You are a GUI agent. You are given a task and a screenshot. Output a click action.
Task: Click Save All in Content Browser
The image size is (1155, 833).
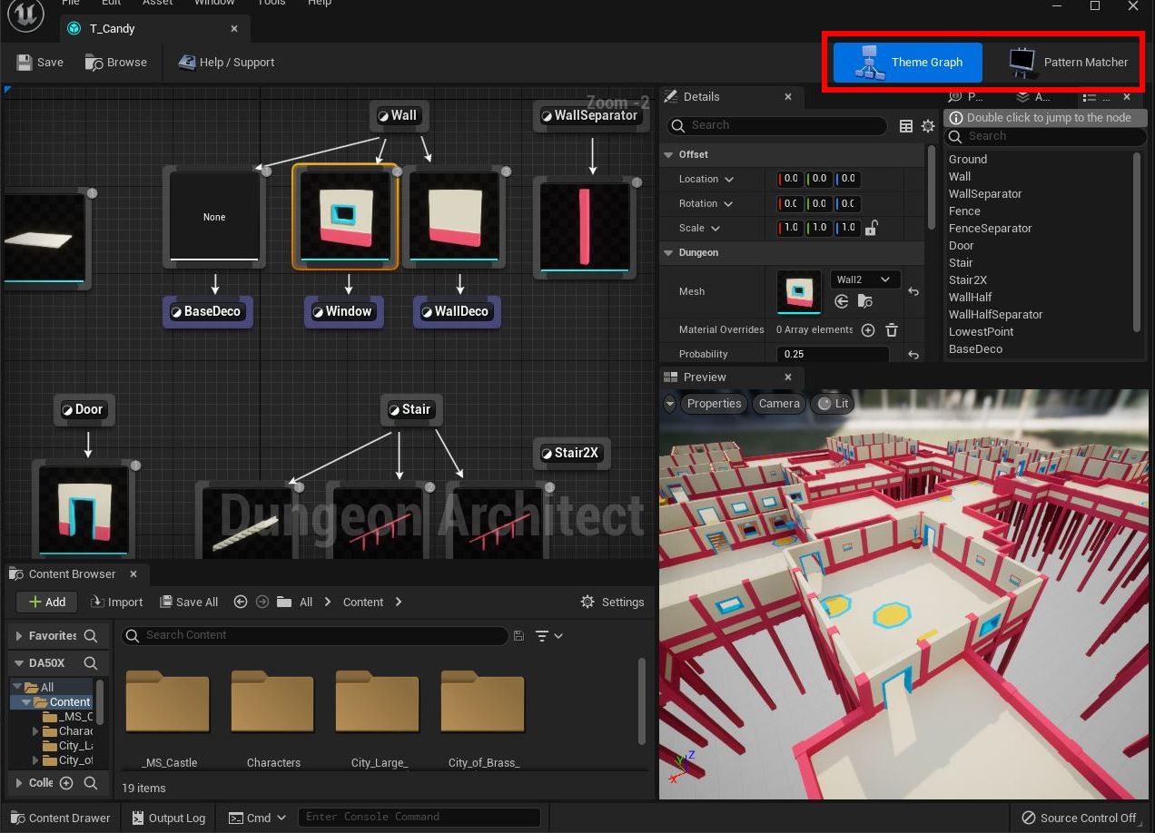coord(189,602)
